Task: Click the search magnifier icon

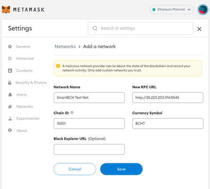Action: [x=95, y=28]
